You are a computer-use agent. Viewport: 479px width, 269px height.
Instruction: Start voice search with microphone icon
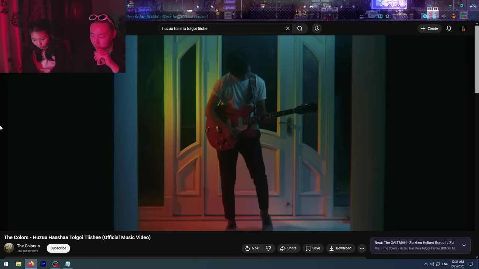pos(317,28)
